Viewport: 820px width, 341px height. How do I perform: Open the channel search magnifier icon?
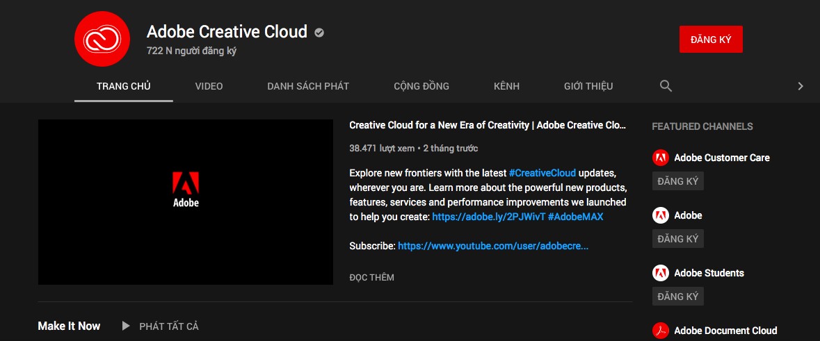(x=666, y=86)
